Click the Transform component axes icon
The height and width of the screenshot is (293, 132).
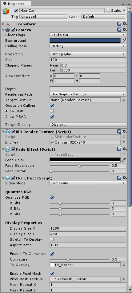[x=8, y=24]
